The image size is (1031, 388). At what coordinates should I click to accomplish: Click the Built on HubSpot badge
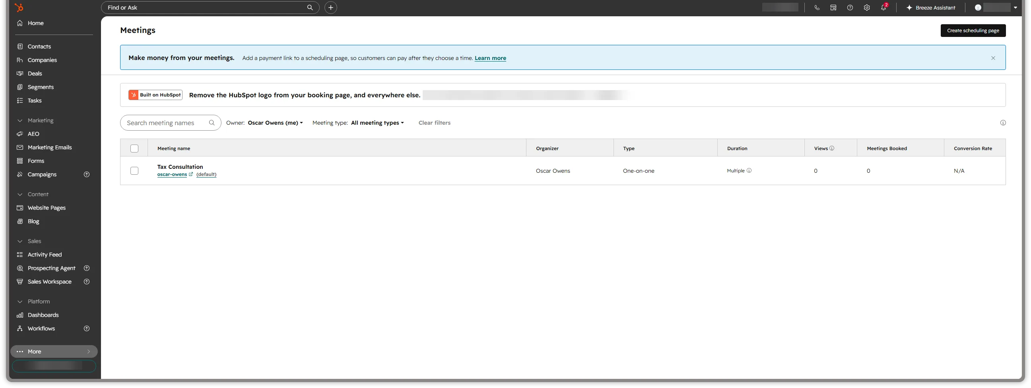(155, 95)
